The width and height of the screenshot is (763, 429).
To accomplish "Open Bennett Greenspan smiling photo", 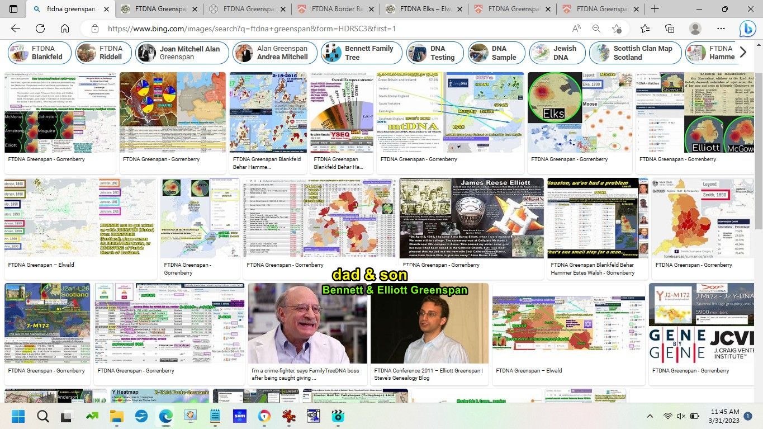I will [x=308, y=323].
